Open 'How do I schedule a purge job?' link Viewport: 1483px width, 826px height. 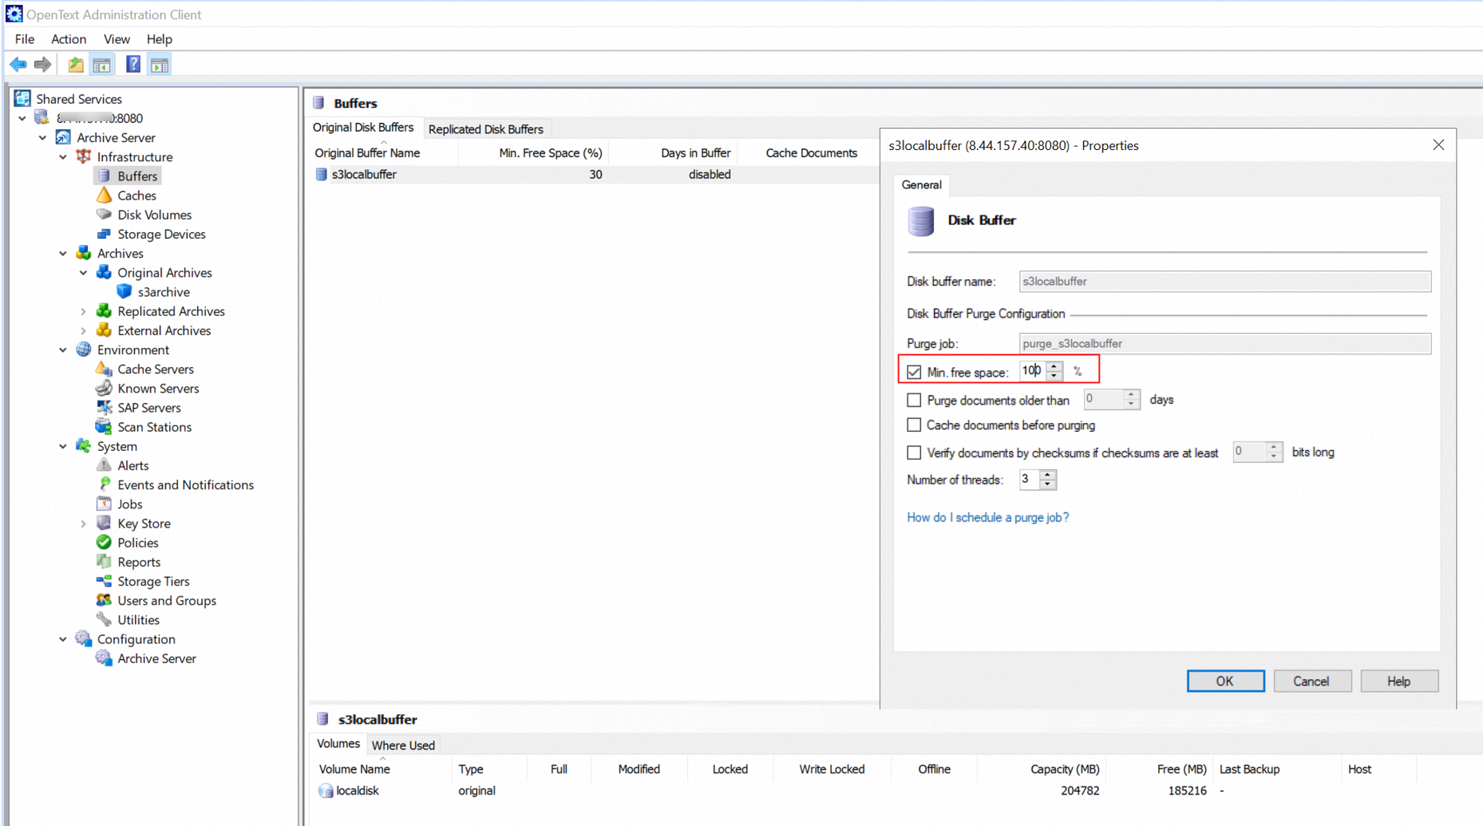(987, 517)
